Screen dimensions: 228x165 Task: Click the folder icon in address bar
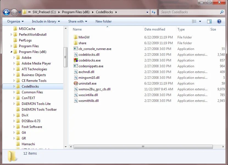24,12
